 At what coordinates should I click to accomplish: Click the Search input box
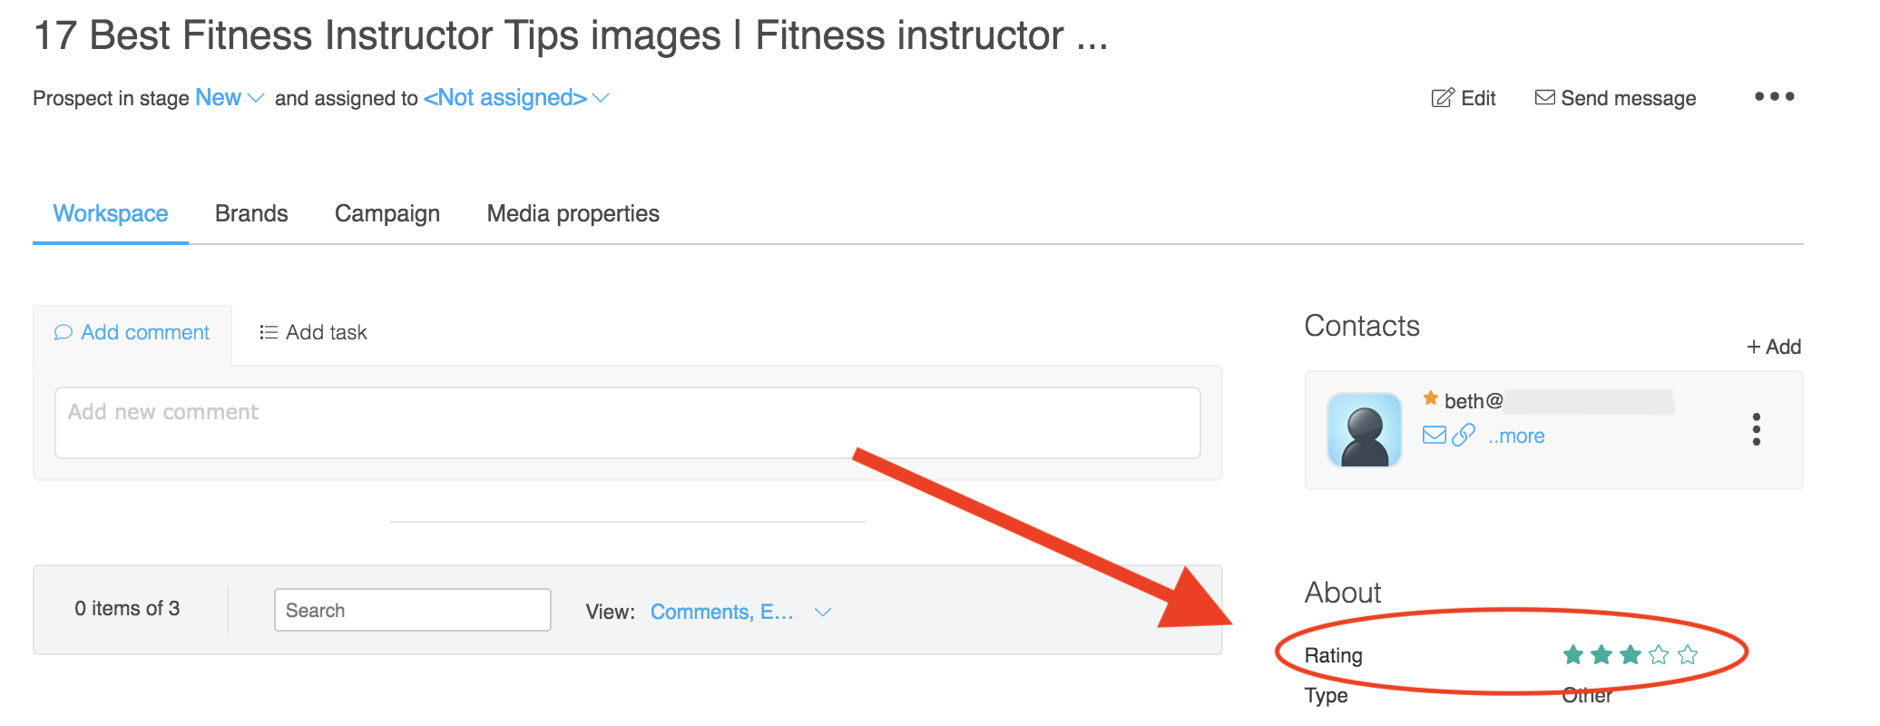412,610
